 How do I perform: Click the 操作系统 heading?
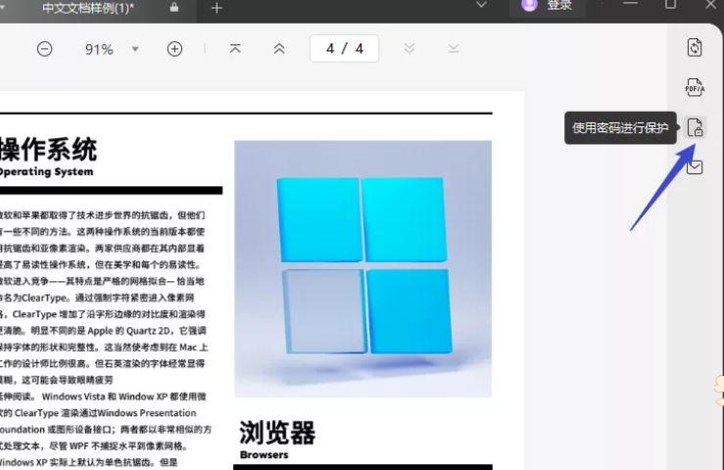point(48,150)
